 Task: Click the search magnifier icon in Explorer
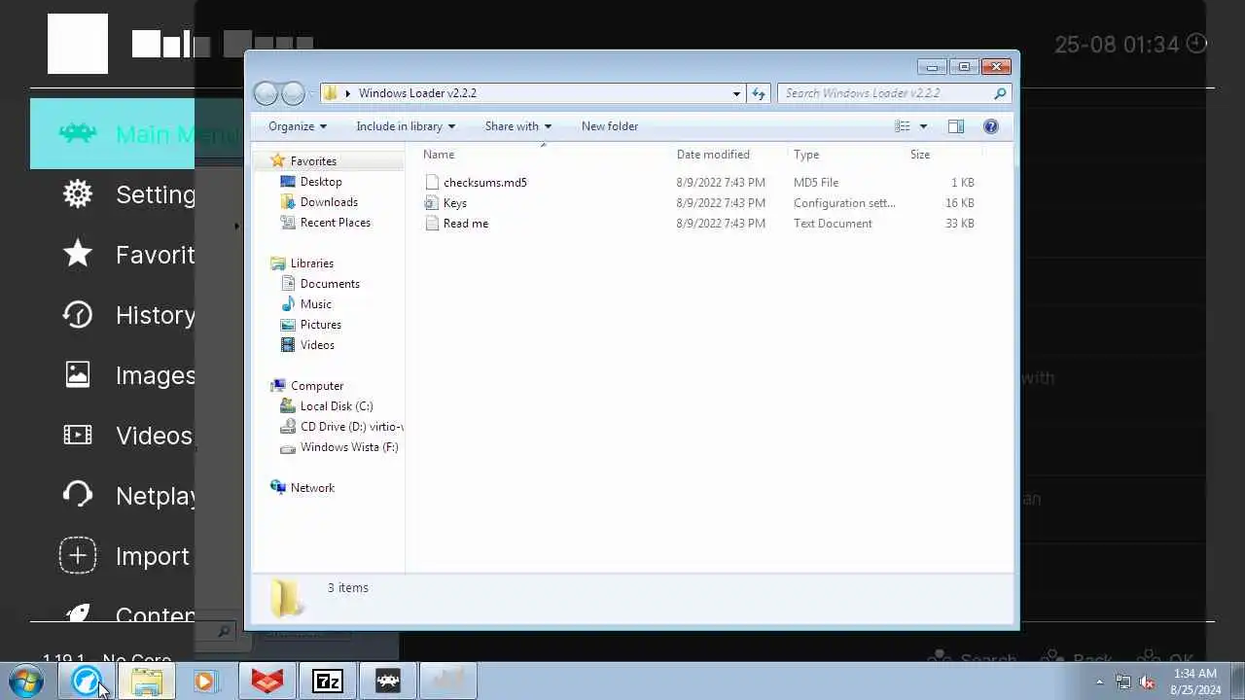tap(1000, 93)
